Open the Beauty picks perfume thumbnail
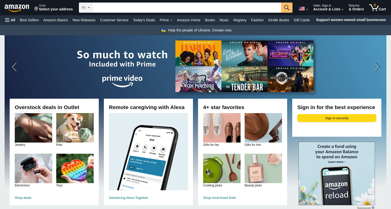Screen dimensions: 391x209 (x=263, y=168)
